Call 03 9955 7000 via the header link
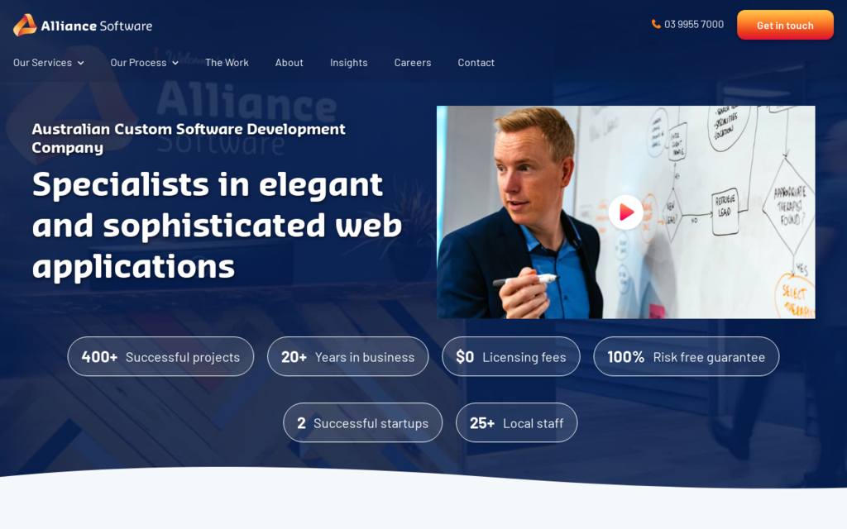Viewport: 847px width, 529px height. pos(693,25)
